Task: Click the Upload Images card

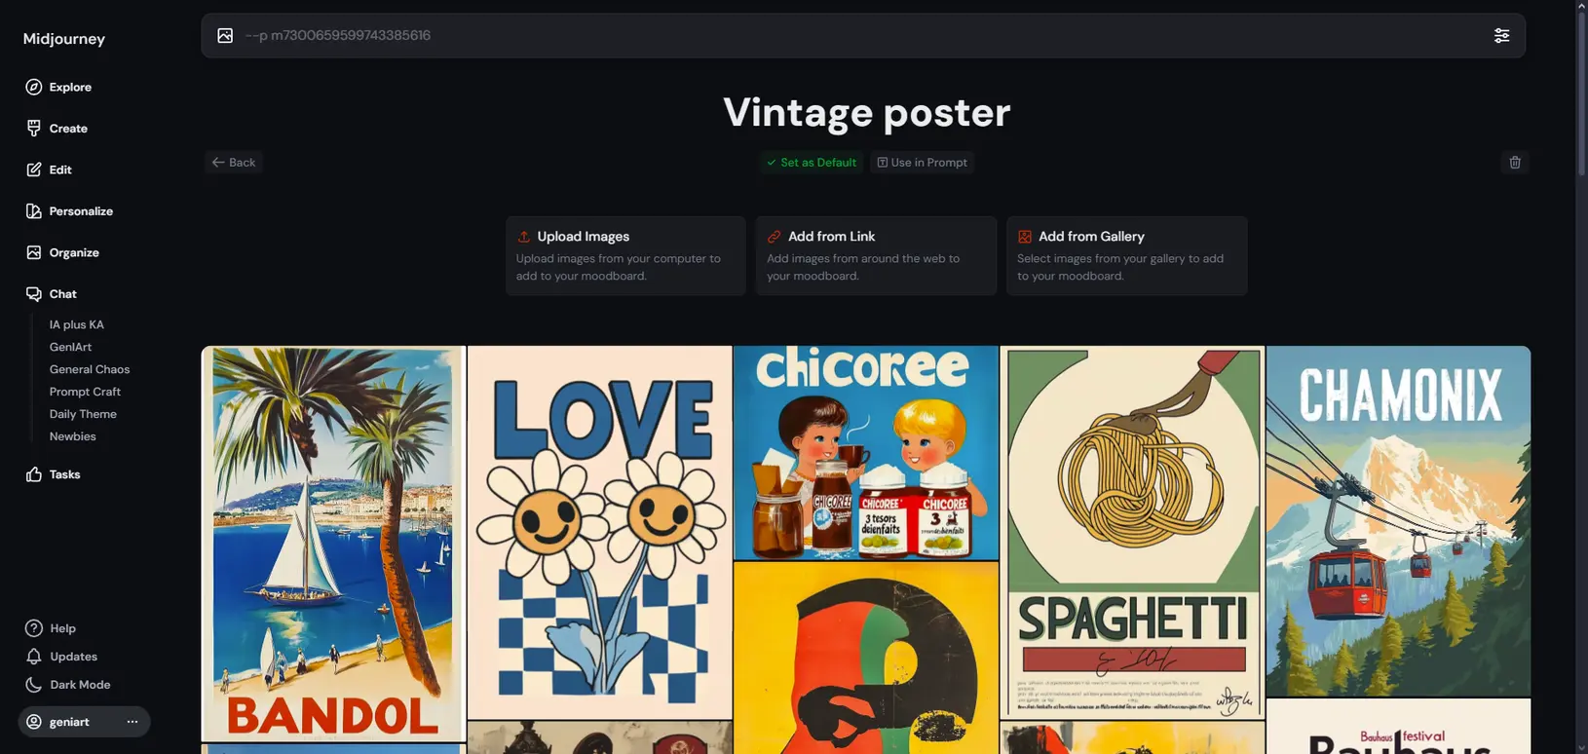Action: [625, 256]
